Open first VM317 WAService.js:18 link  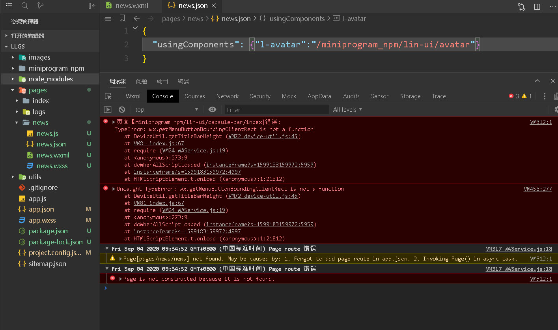click(x=519, y=249)
